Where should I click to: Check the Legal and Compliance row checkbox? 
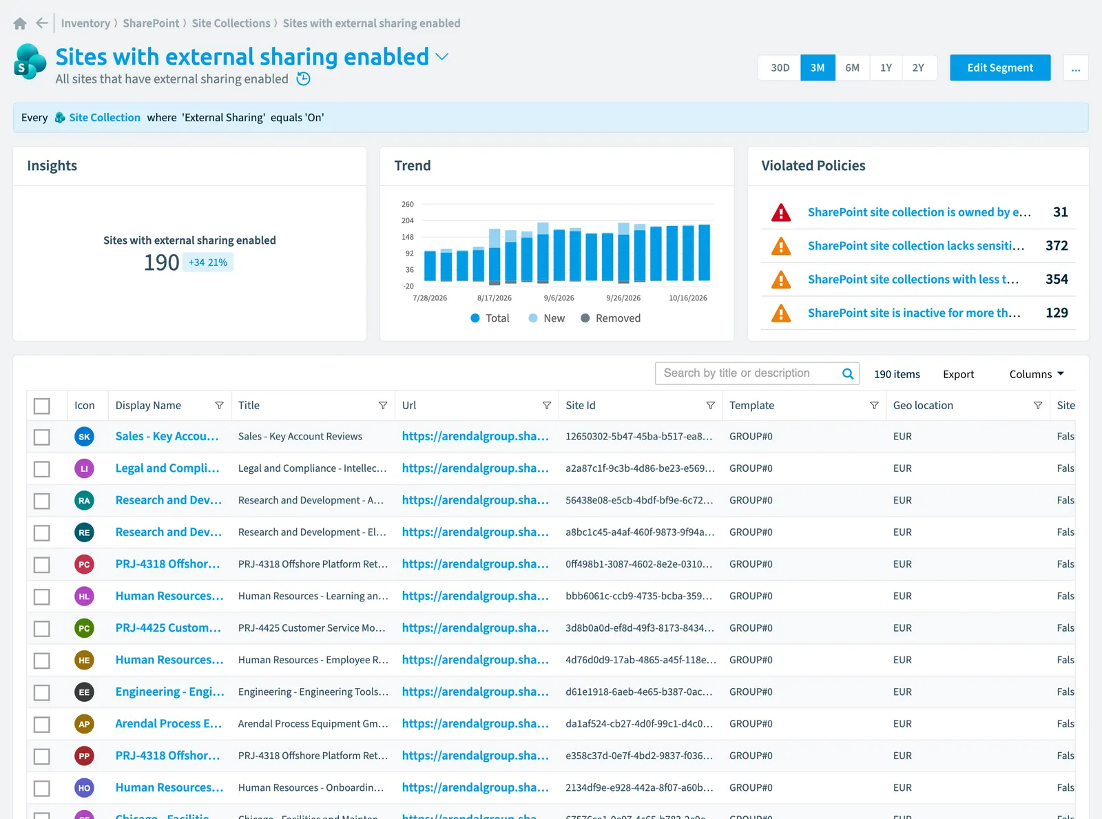[x=42, y=469]
